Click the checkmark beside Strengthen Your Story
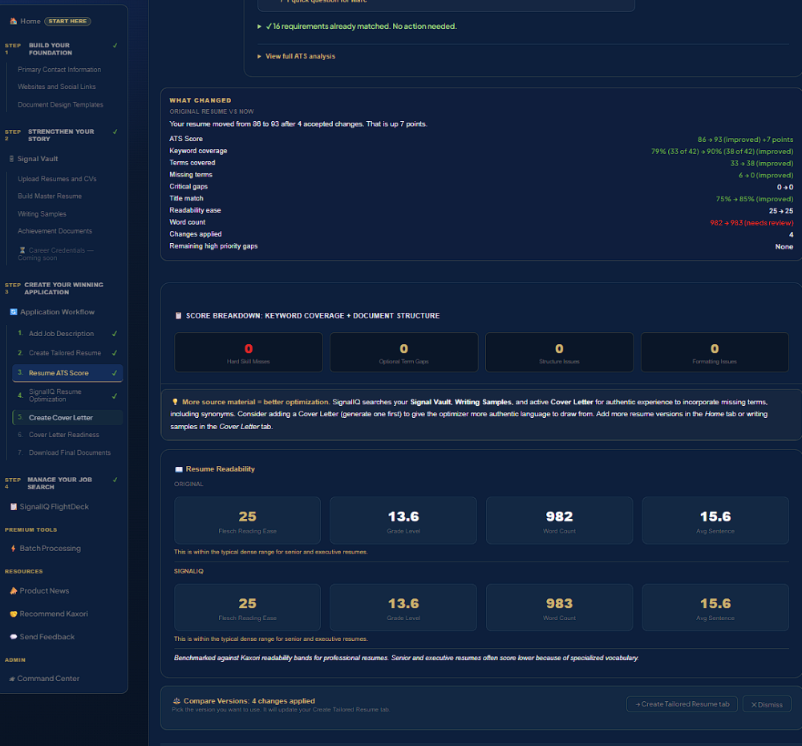The image size is (802, 746). pyautogui.click(x=115, y=132)
